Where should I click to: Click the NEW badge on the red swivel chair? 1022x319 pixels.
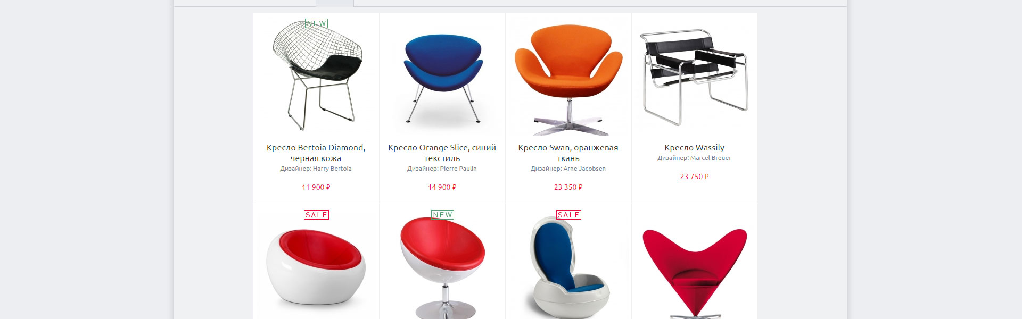tap(442, 215)
